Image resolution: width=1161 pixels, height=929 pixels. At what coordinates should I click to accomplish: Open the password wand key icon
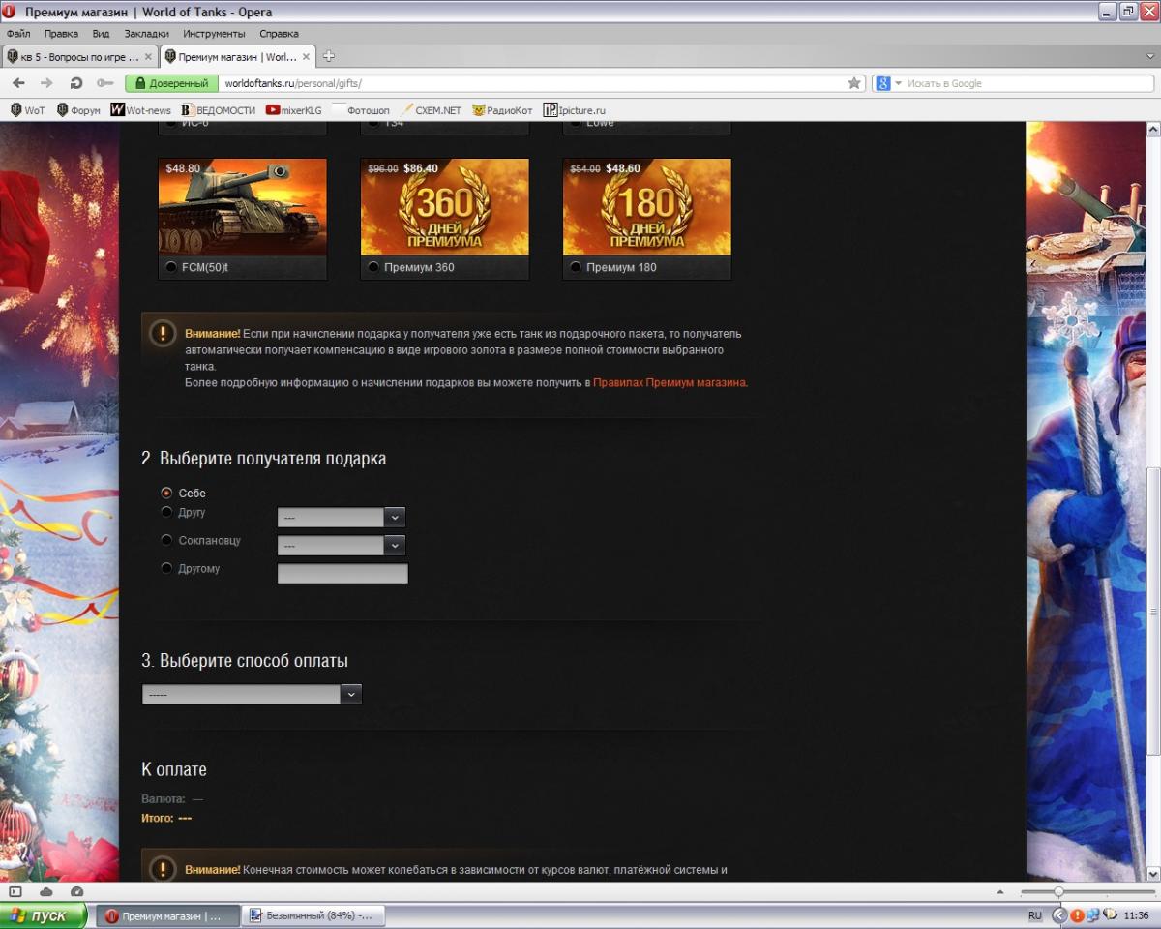coord(104,83)
